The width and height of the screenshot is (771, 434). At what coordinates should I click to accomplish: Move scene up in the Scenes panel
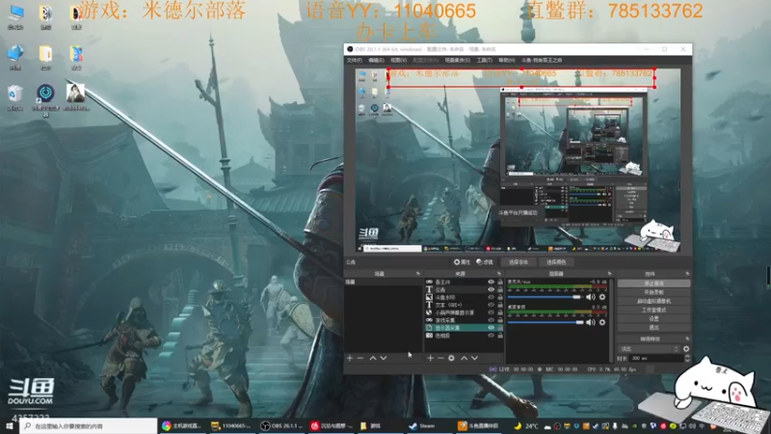(x=373, y=358)
